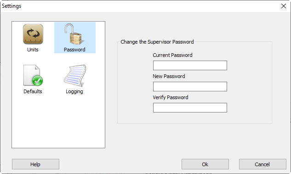Dismiss the dialog with Cancel
The height and width of the screenshot is (174, 291).
[x=262, y=164]
